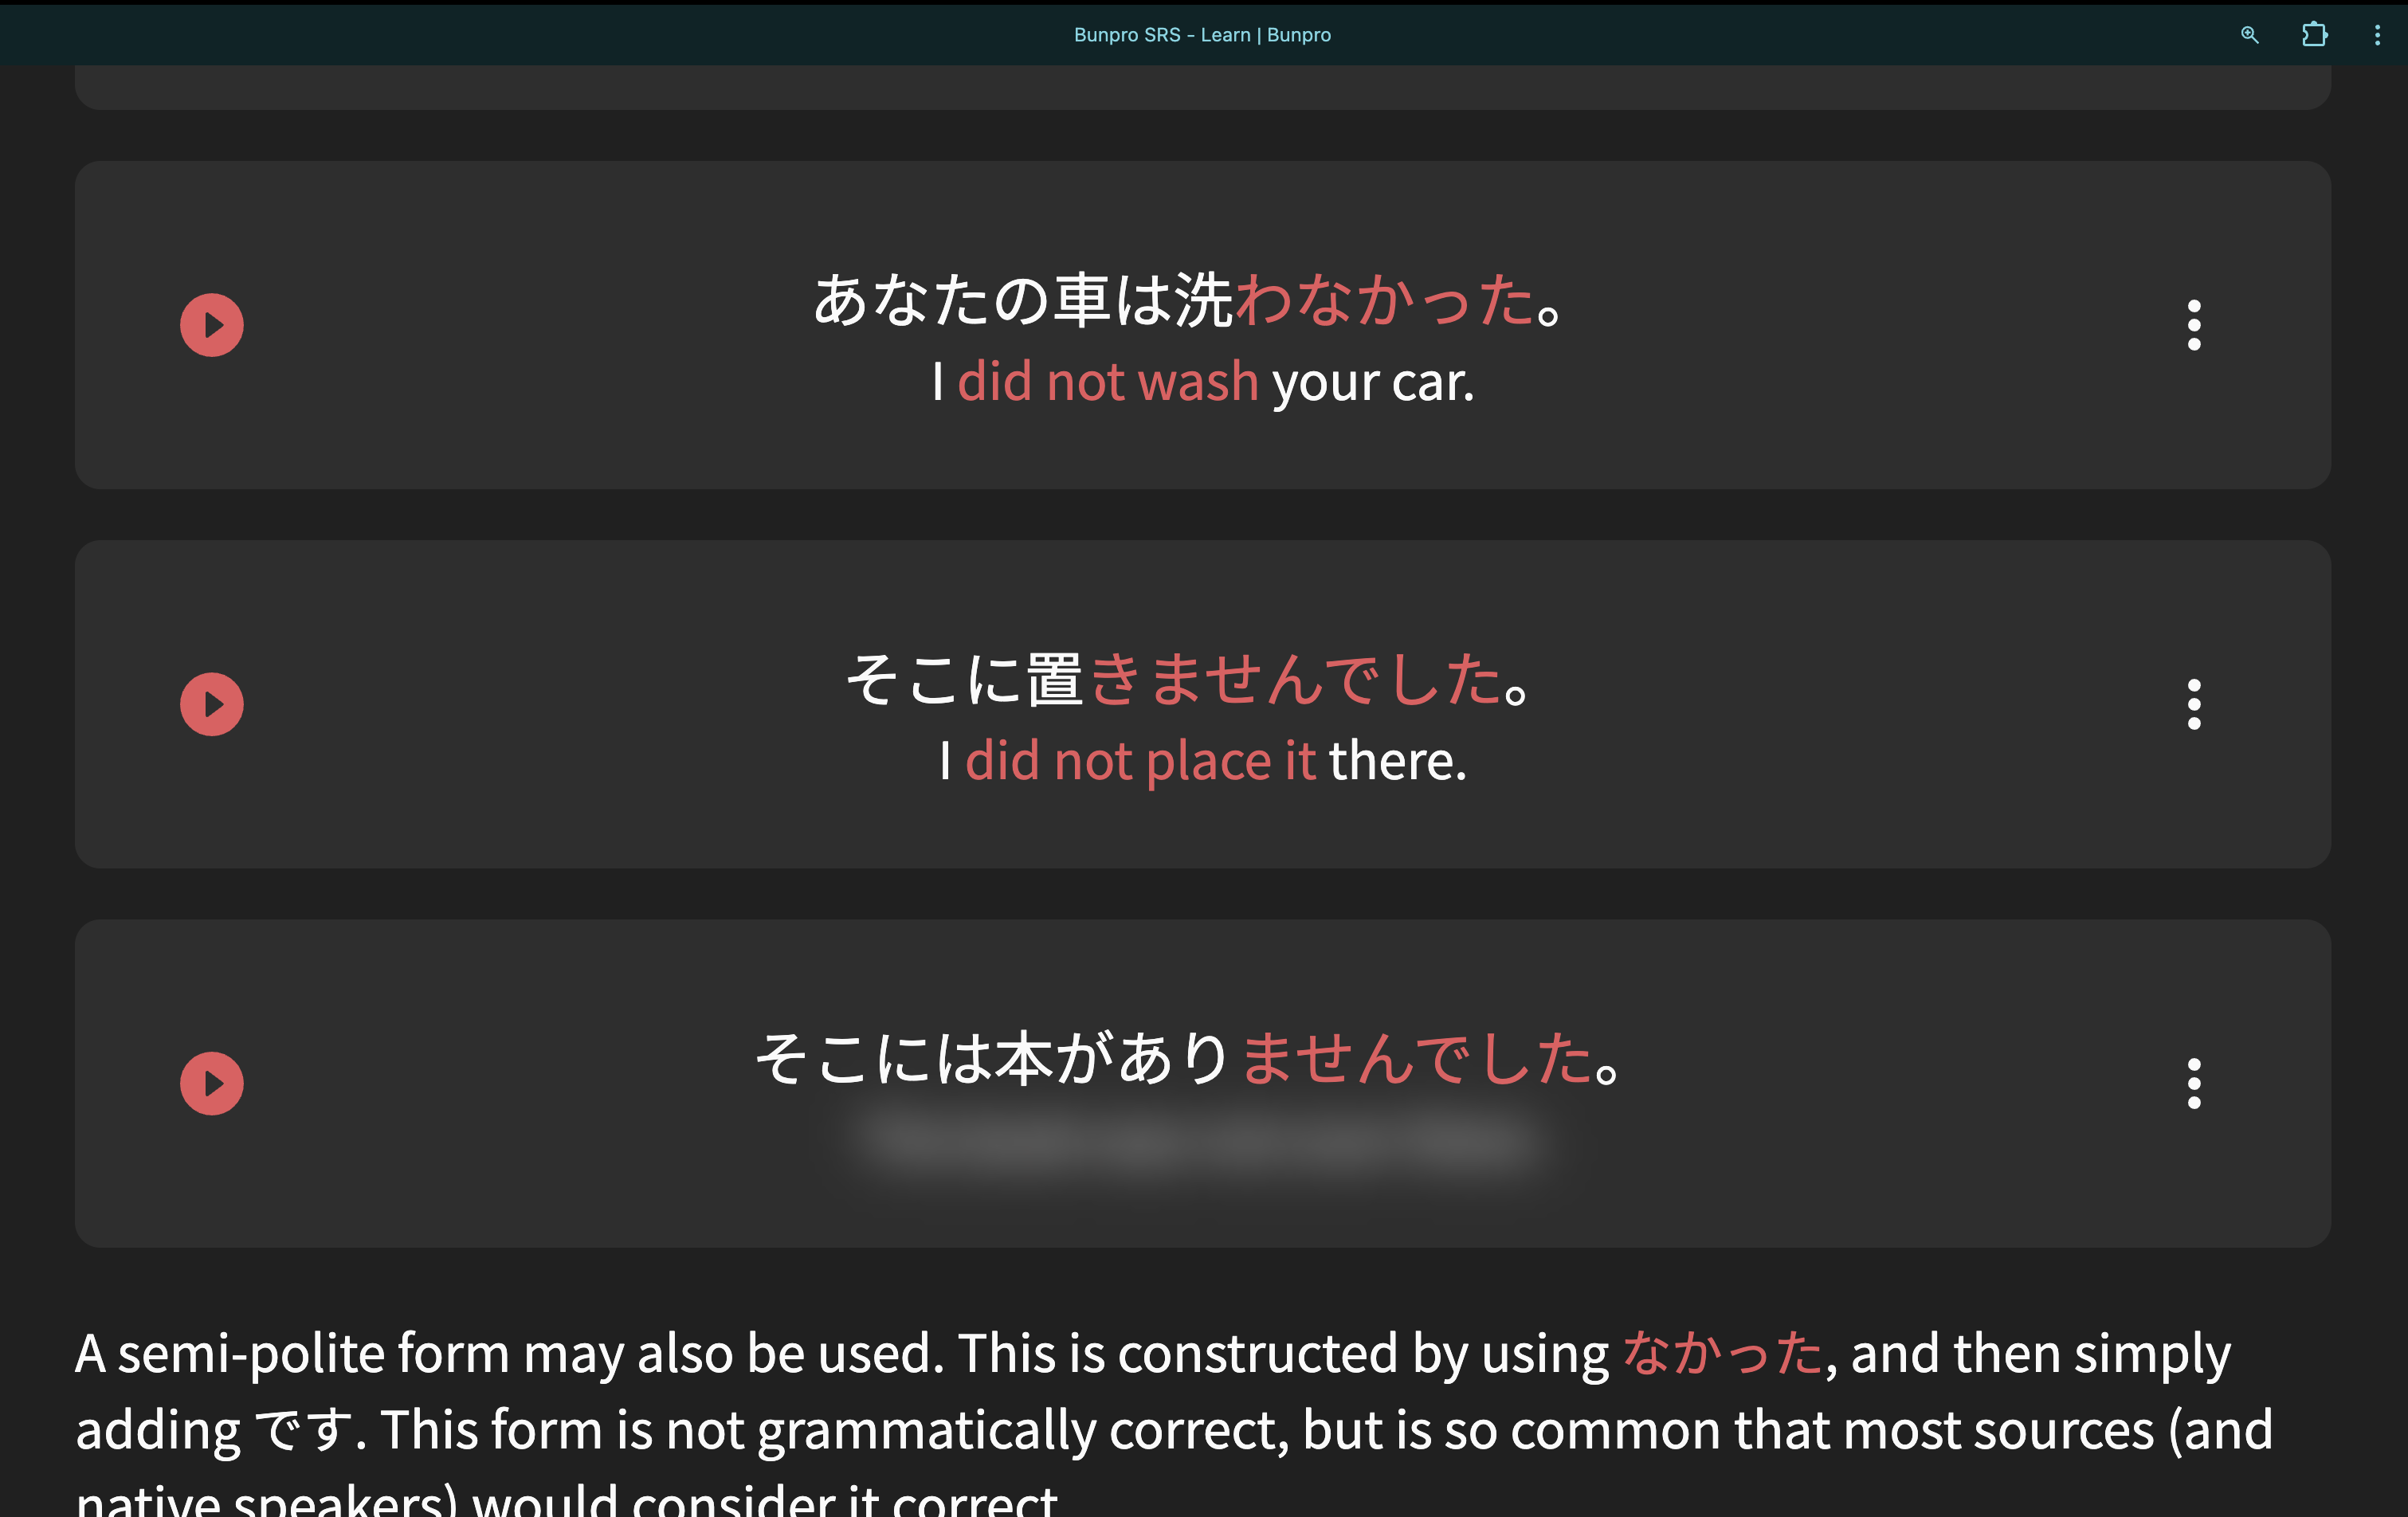Open the browser extensions puzzle icon
Image resolution: width=2408 pixels, height=1517 pixels.
click(x=2313, y=35)
